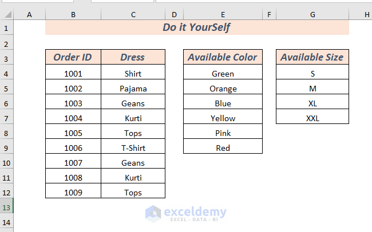
Task: Select the 'Red' color cell
Action: pos(223,148)
